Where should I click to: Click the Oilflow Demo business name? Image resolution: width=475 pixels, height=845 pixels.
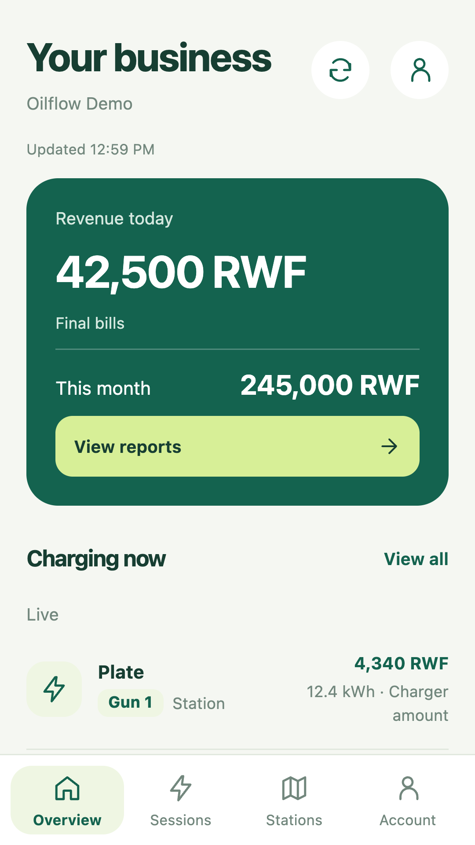click(80, 104)
